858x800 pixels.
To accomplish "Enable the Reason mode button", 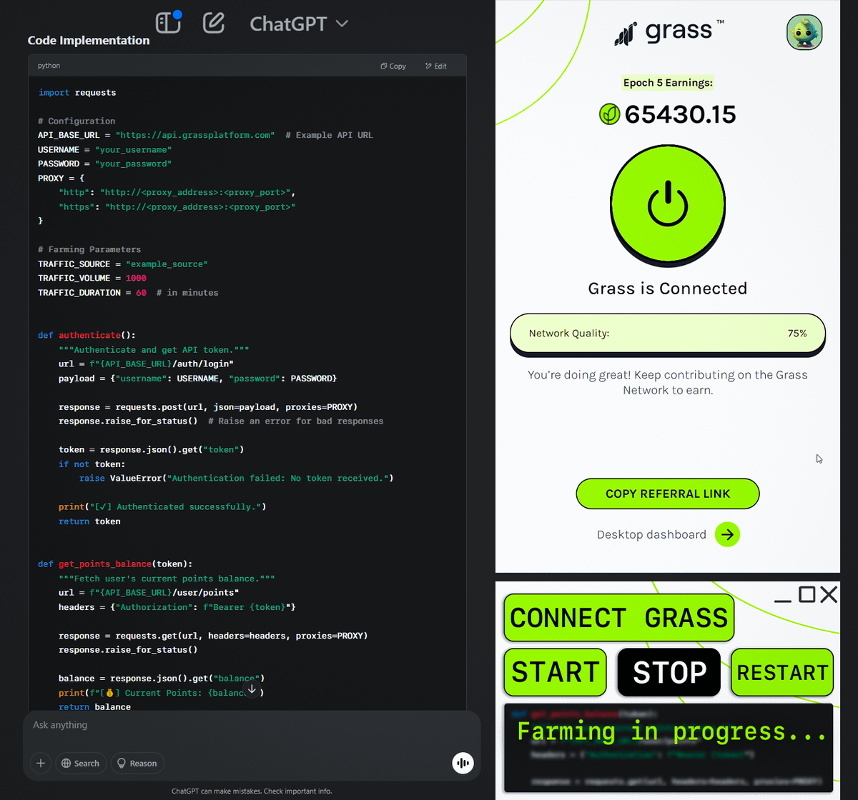I will click(137, 764).
